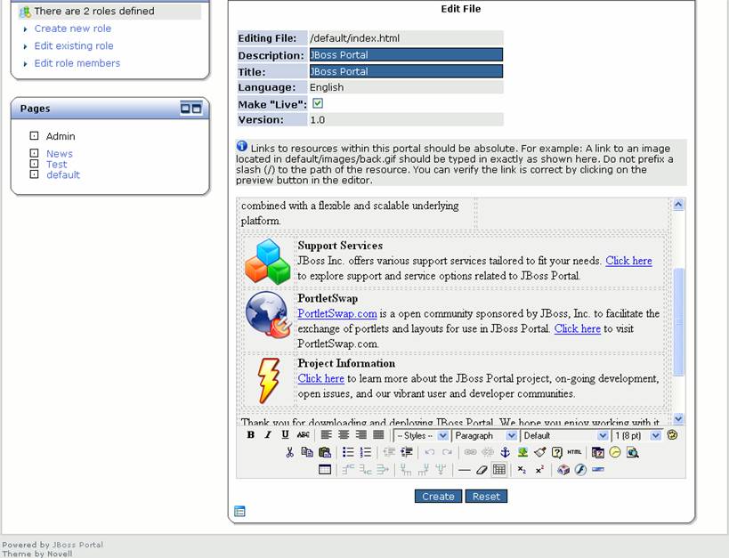Apply superscript formatting
This screenshot has height=558, width=729.
(539, 470)
